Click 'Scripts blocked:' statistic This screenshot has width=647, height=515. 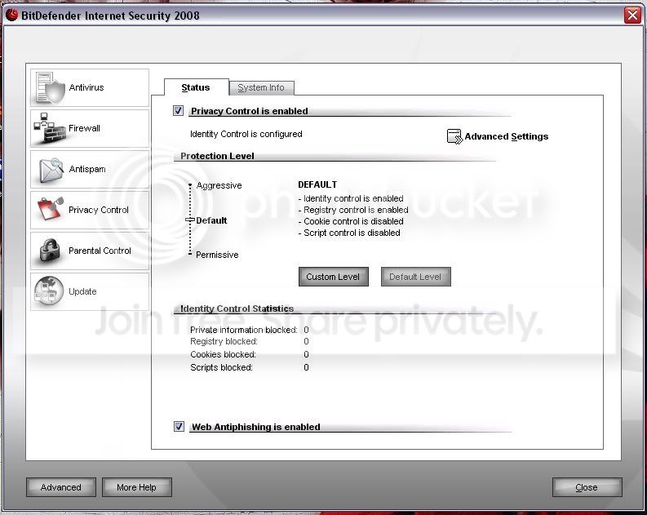[x=221, y=367]
